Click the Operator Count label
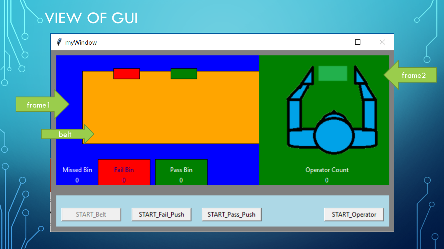 pos(327,170)
